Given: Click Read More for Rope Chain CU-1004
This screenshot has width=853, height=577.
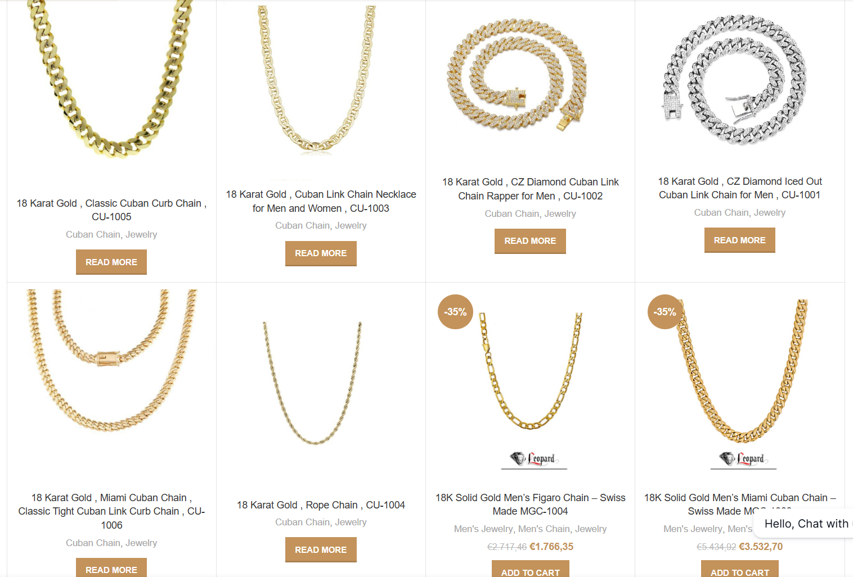Looking at the screenshot, I should (321, 550).
